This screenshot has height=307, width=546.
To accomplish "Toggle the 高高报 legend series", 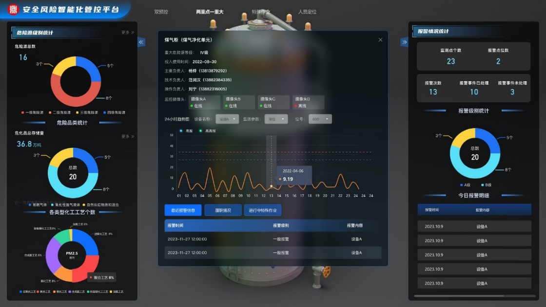I will click(208, 131).
